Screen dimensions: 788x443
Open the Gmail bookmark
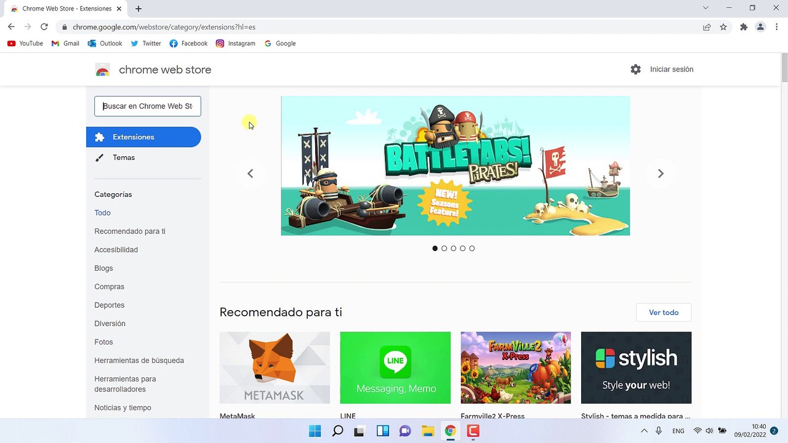click(x=65, y=44)
